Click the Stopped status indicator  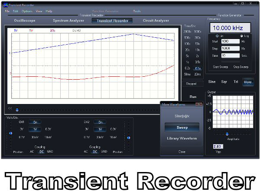click(x=193, y=84)
